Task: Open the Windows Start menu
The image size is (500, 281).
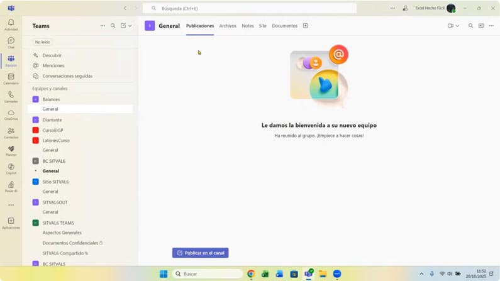Action: tap(164, 274)
